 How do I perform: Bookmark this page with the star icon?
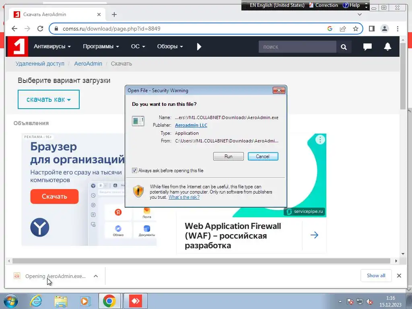(356, 29)
